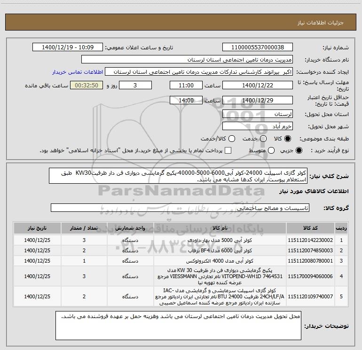Click the ردیف column header
Screen dimensions: 362x350
(x=341, y=228)
